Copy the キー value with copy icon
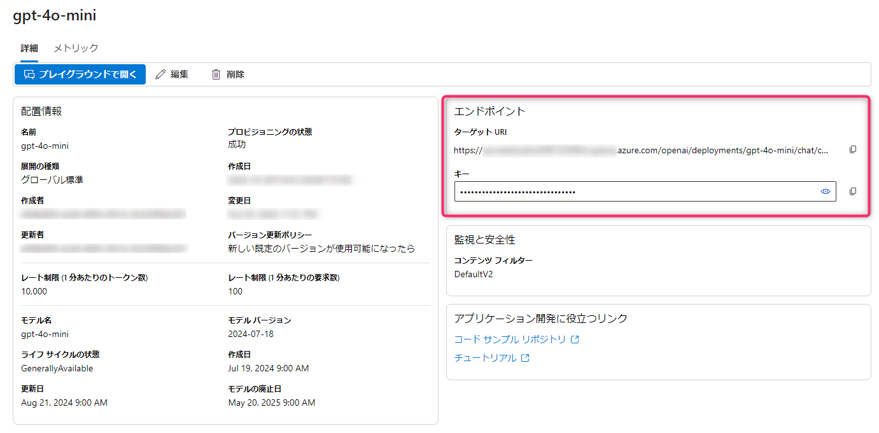 point(853,191)
